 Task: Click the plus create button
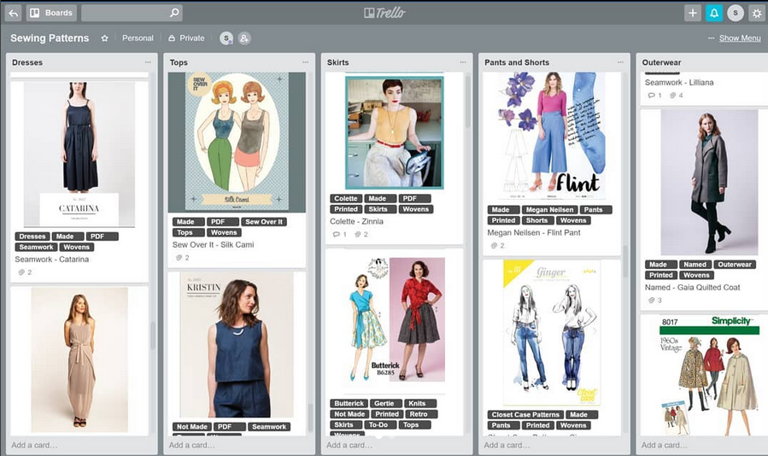(x=693, y=13)
